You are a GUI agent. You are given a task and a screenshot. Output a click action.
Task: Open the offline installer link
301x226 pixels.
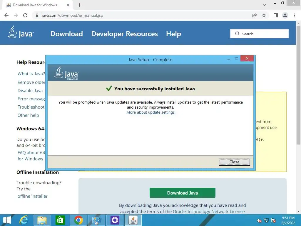pyautogui.click(x=32, y=196)
